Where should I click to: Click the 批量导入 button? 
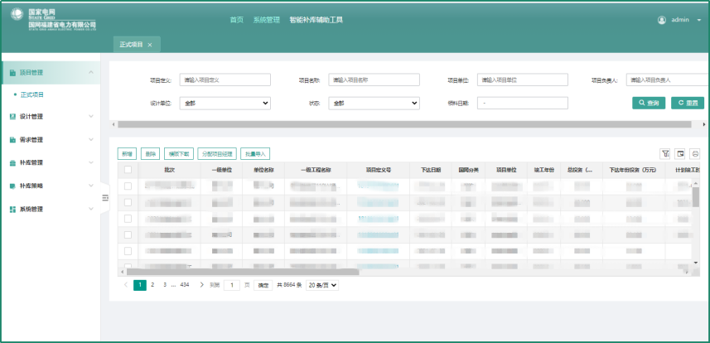255,153
